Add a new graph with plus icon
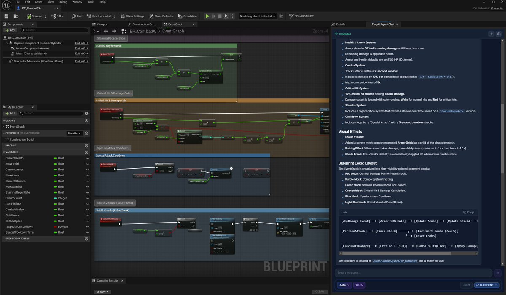 pos(86,121)
